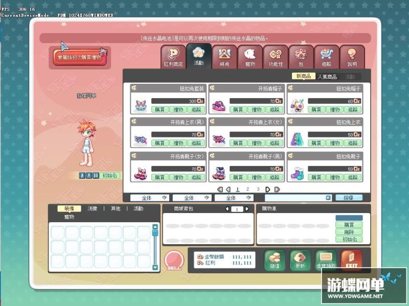Screen dimensions: 409x306
Task: Click the 刪除 button in 購物車
Action: [x=349, y=232]
